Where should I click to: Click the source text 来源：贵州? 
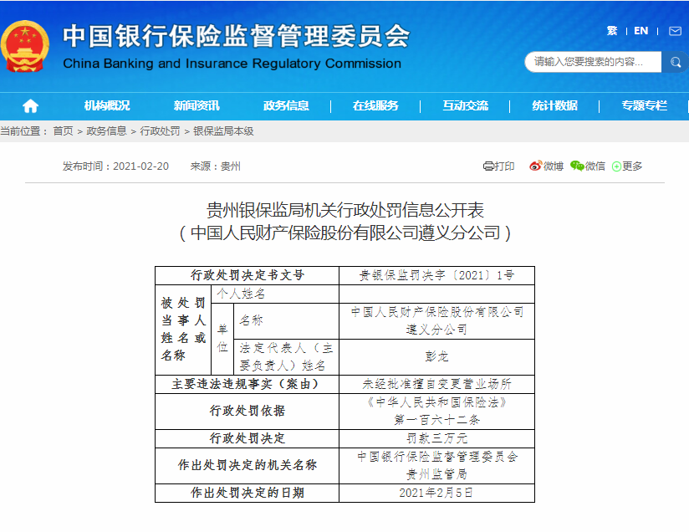[216, 166]
